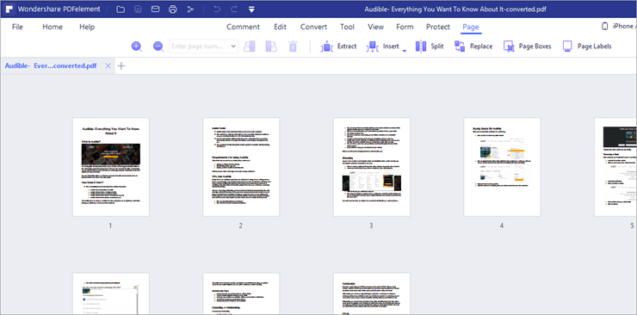Switch to the Form tab

(405, 27)
